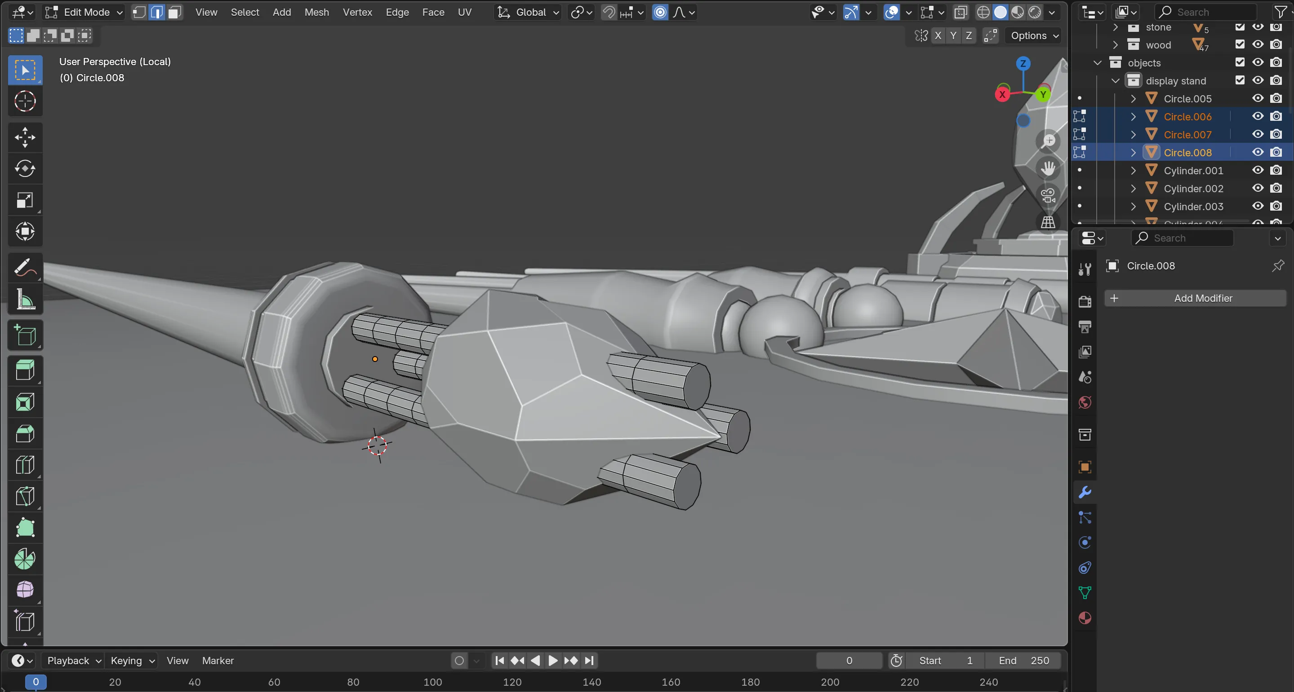Collapse the display stand collection

pyautogui.click(x=1116, y=80)
